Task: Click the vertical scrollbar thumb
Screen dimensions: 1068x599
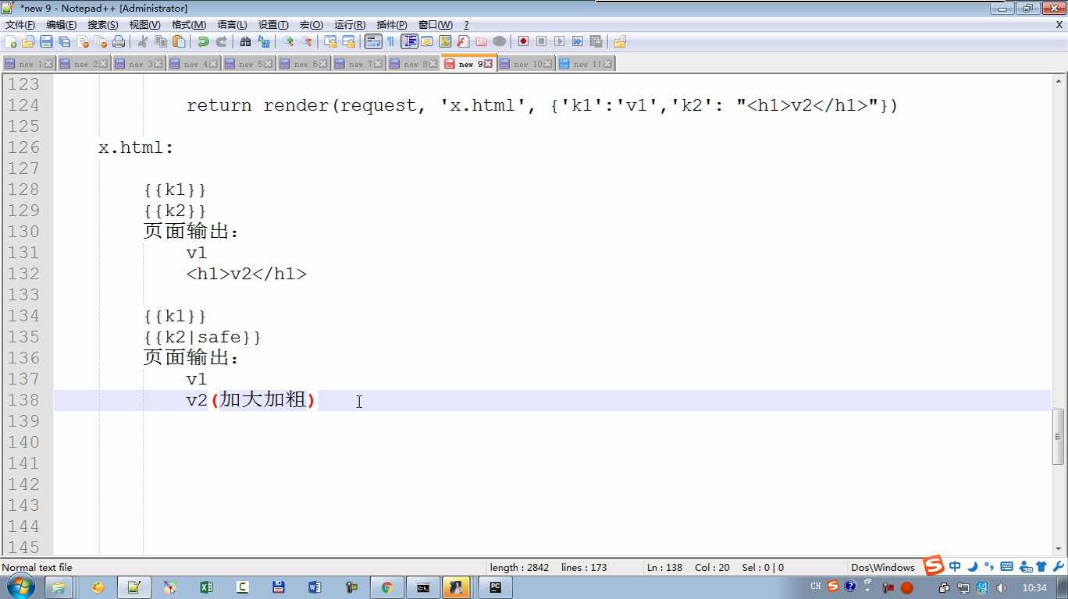Action: pyautogui.click(x=1059, y=437)
